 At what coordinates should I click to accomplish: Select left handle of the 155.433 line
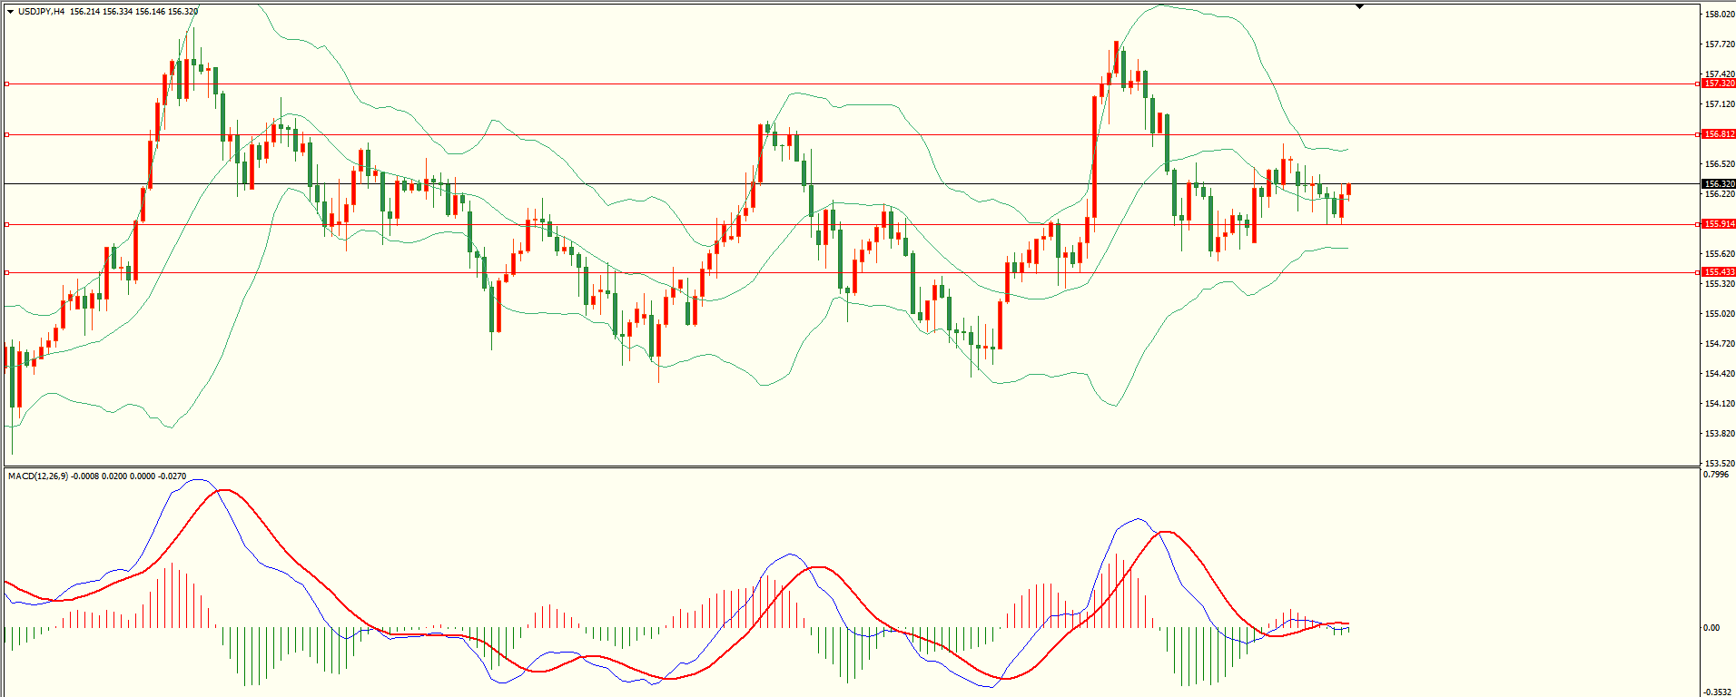point(7,272)
